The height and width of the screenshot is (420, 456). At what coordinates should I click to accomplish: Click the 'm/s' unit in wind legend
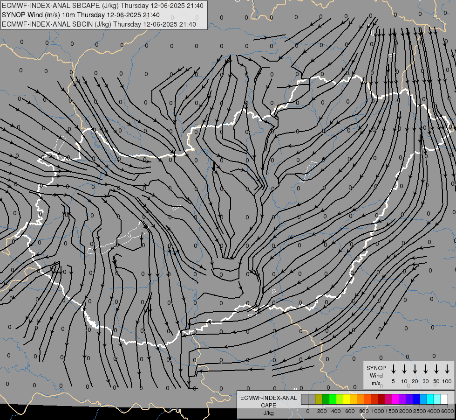tap(376, 383)
